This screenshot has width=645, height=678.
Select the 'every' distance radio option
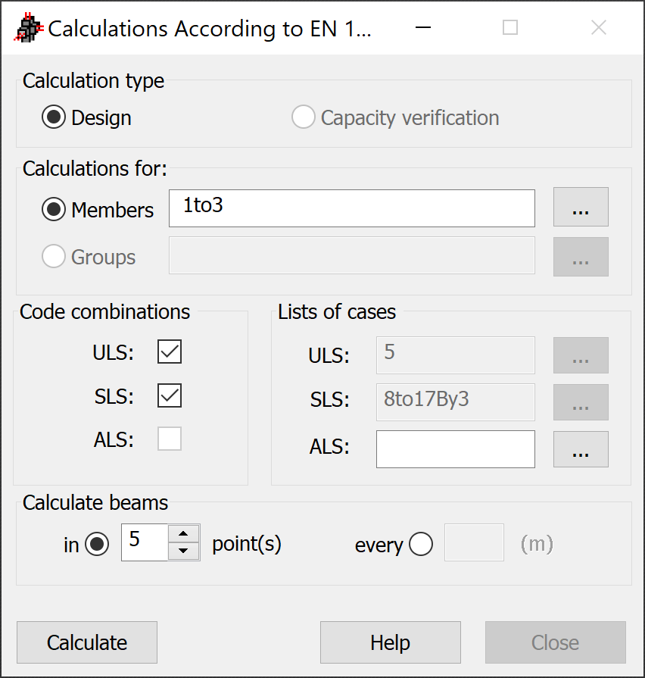421,544
